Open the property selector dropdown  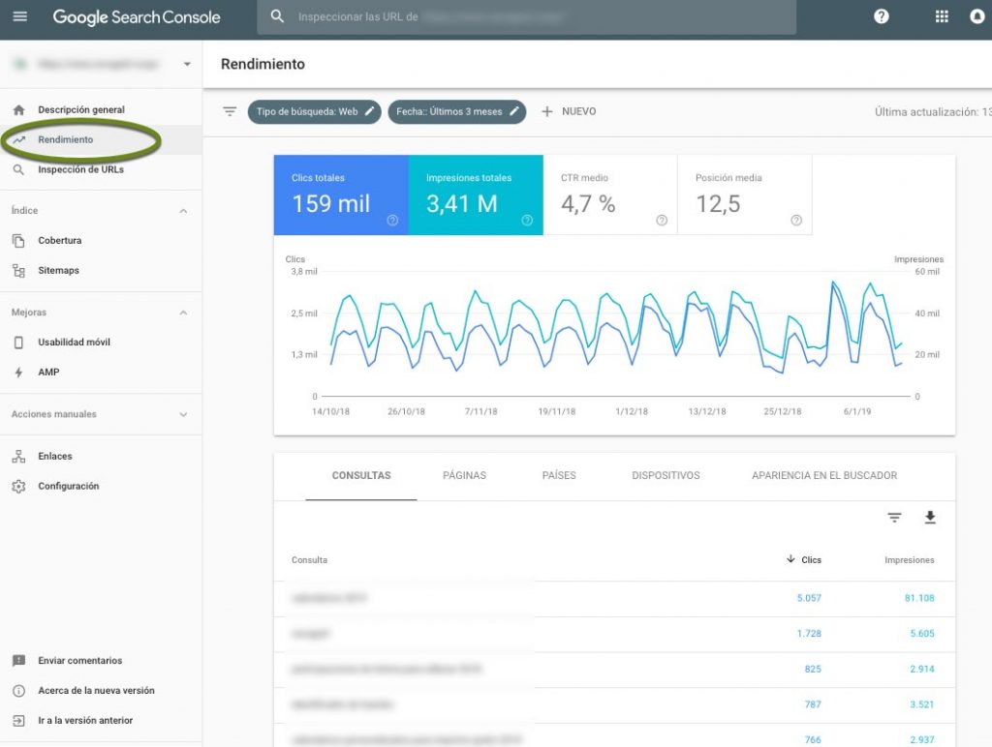pos(187,65)
